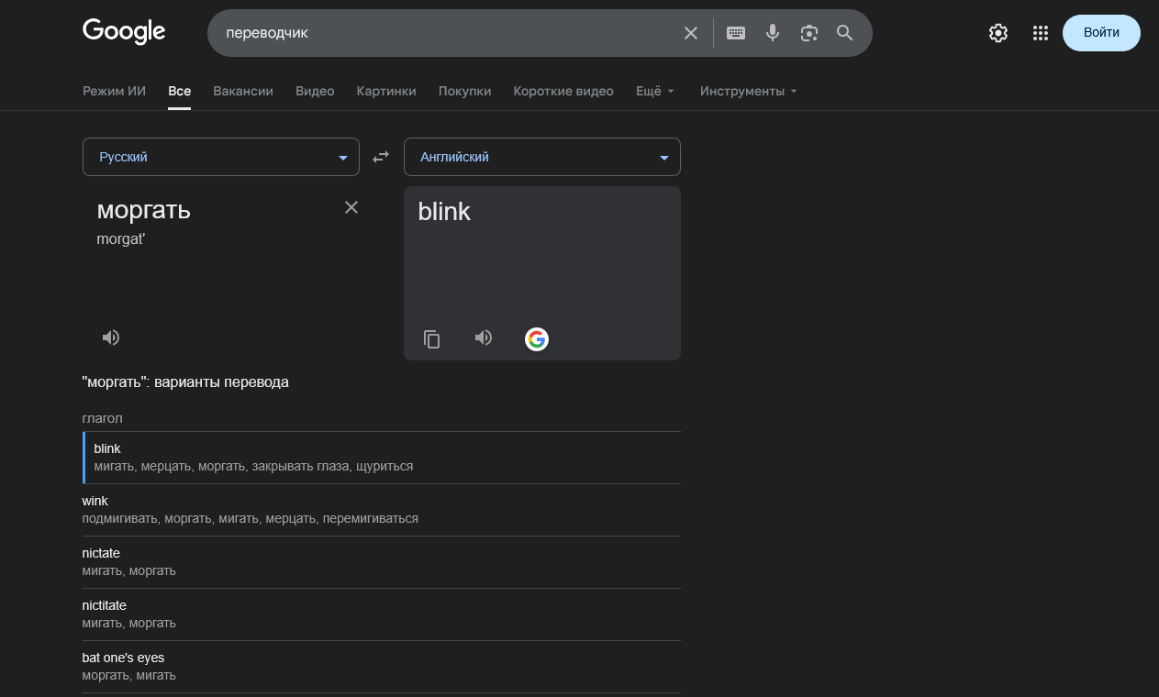Play audio for the Russian source word

[x=111, y=337]
